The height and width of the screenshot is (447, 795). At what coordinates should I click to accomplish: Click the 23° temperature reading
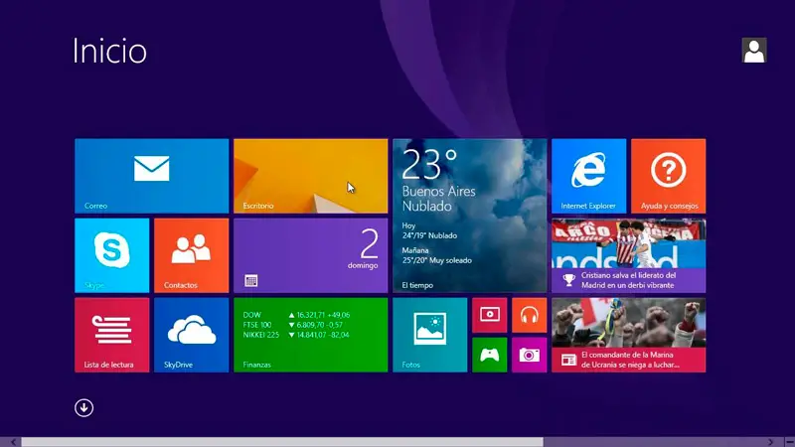(x=429, y=164)
